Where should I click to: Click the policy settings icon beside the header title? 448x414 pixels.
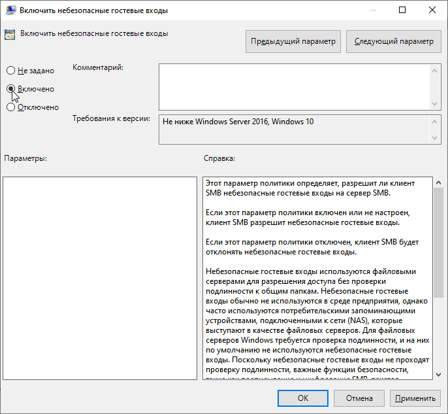click(9, 34)
